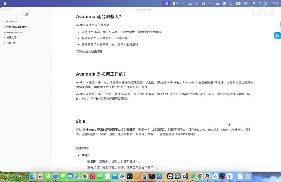This screenshot has height=182, width=281.
Task: Click heading Avalonia 是如何工作的?
Action: point(101,74)
